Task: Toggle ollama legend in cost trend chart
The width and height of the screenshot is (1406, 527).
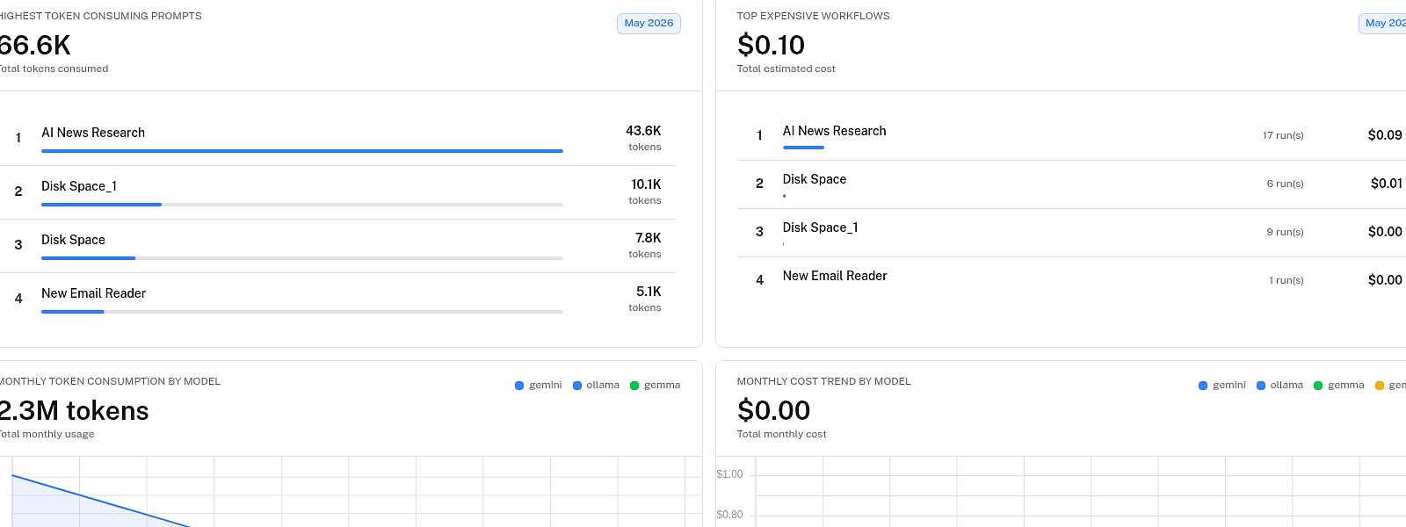Action: click(1279, 385)
